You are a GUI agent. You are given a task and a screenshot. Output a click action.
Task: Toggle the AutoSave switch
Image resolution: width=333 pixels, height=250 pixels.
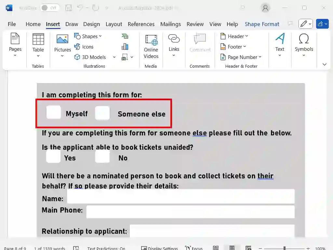tap(49, 8)
